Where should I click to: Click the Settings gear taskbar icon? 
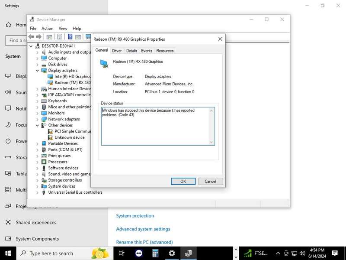click(x=172, y=253)
